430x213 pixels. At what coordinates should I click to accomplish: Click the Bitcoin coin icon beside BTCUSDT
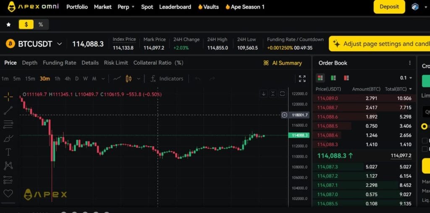[10, 44]
